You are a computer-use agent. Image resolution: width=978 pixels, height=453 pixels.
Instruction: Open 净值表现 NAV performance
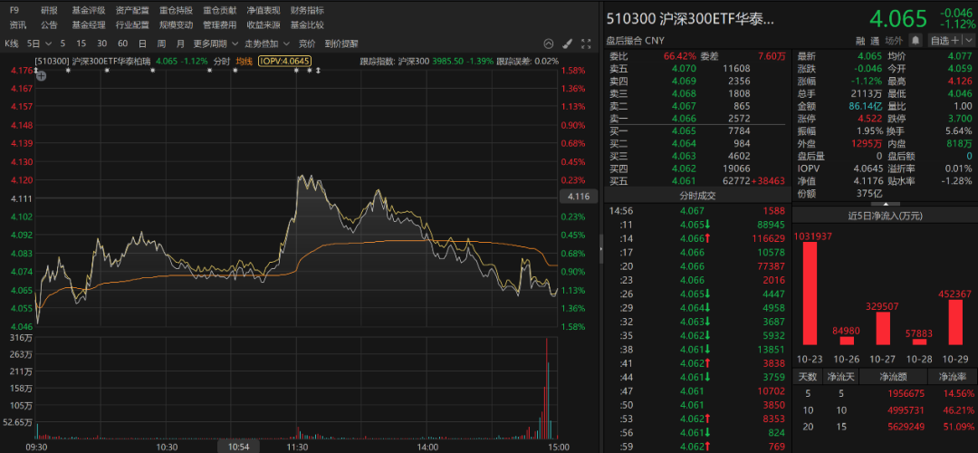pyautogui.click(x=264, y=11)
